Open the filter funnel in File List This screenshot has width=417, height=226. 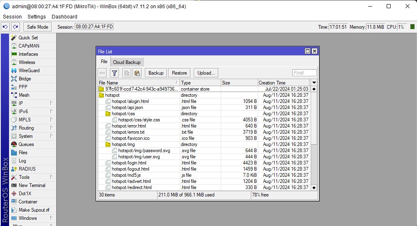pos(115,73)
